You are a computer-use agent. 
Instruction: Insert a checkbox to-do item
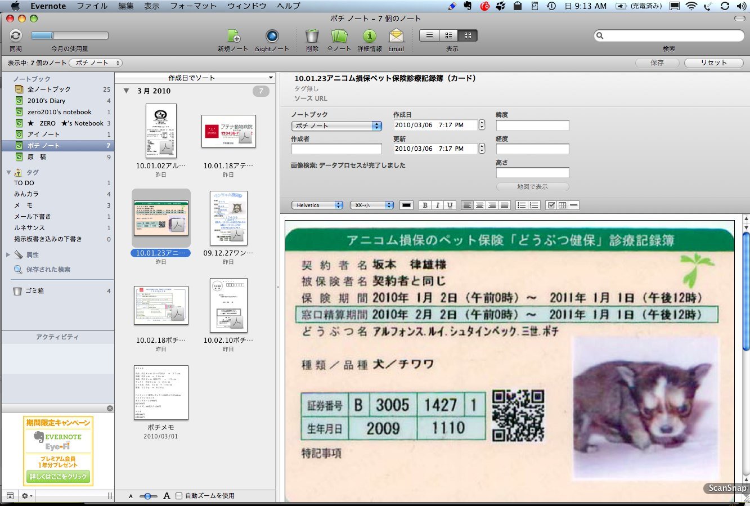pyautogui.click(x=551, y=205)
